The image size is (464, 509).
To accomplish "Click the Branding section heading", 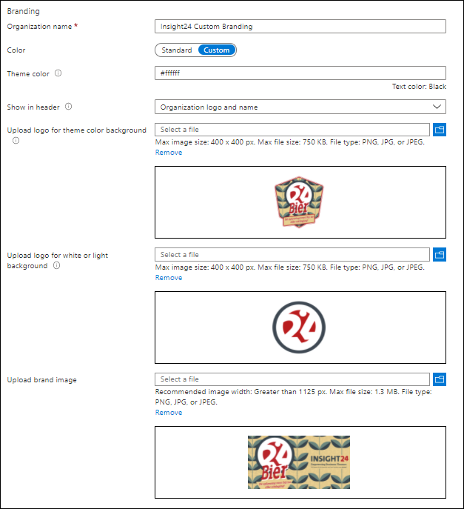I will point(24,11).
